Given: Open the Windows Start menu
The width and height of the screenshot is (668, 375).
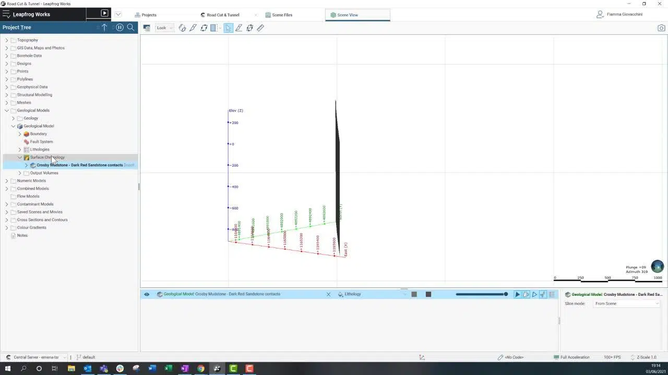Looking at the screenshot, I should (x=7, y=369).
